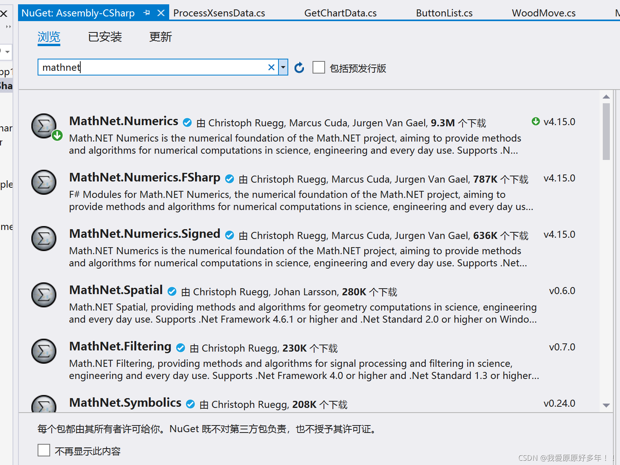Check the do-not-show-again checkbox

point(44,450)
